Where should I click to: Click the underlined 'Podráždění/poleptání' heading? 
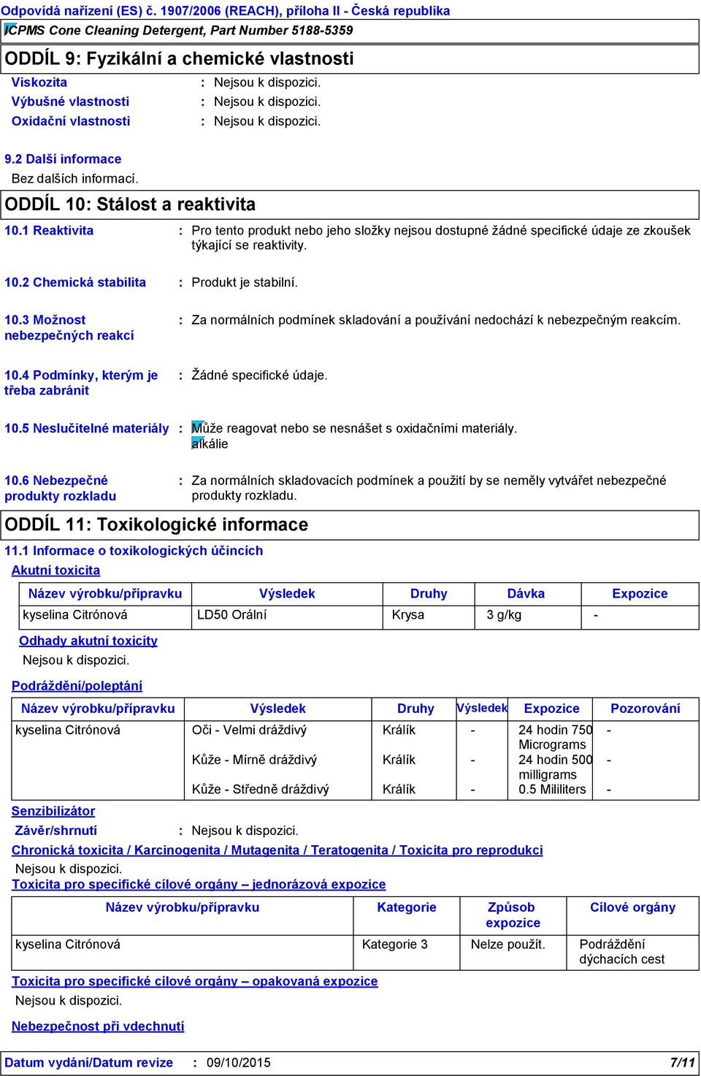(77, 686)
